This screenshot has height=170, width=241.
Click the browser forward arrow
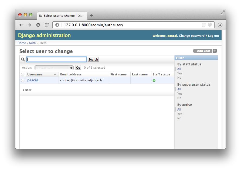29,25
